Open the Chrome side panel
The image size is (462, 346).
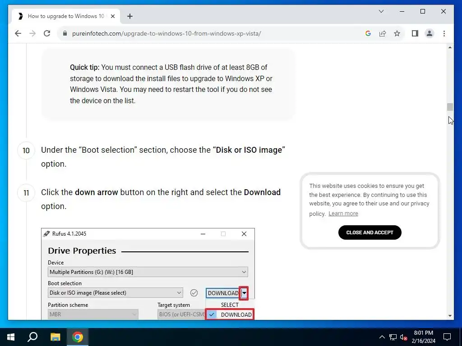click(415, 33)
